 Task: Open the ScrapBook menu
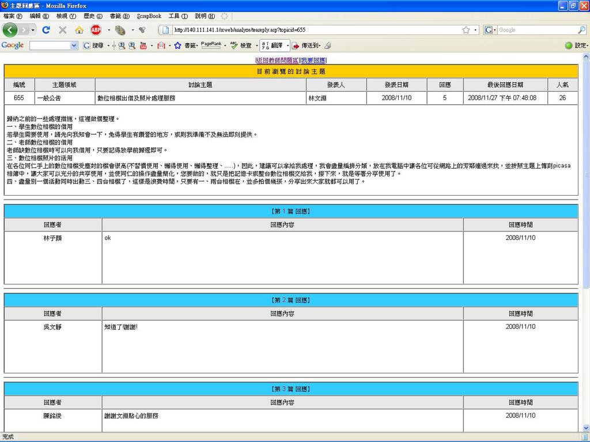[x=149, y=16]
